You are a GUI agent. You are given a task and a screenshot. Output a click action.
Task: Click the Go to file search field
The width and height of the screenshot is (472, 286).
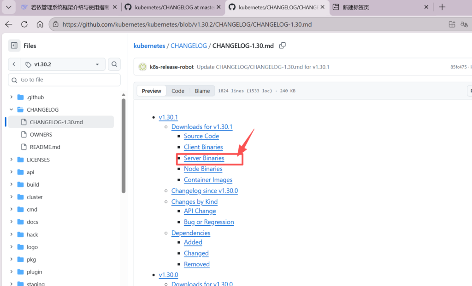tap(65, 80)
